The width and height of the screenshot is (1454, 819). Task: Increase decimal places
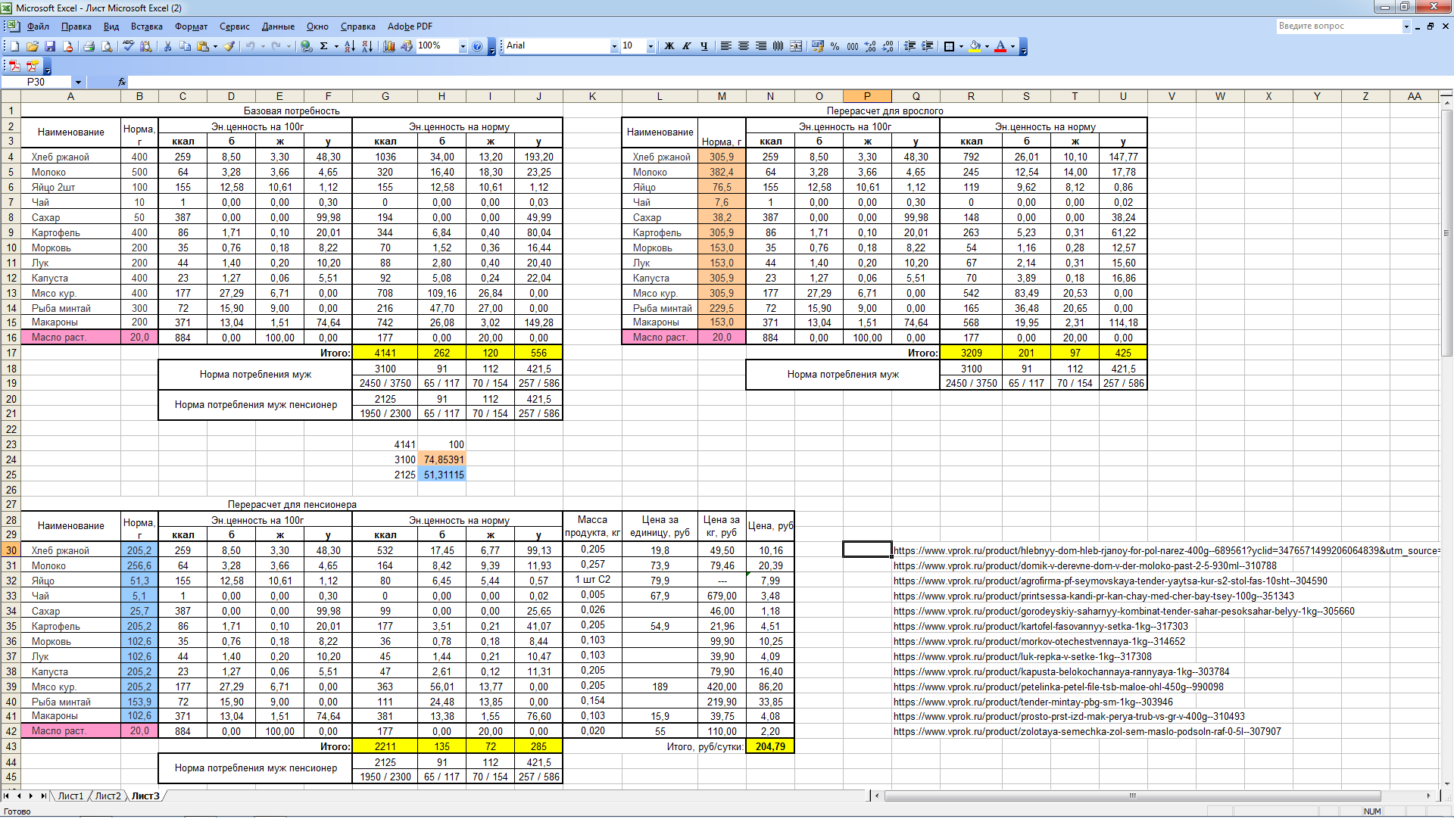coord(870,46)
